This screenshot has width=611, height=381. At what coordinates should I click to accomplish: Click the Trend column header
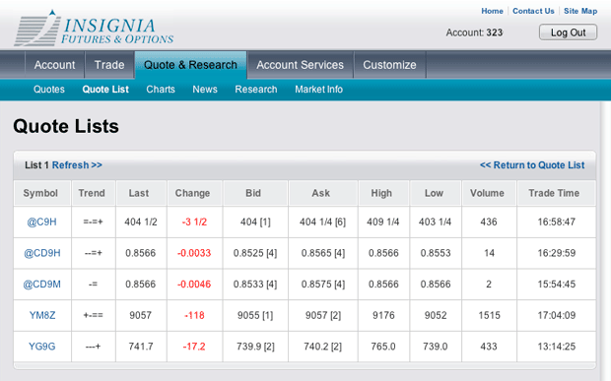click(94, 193)
